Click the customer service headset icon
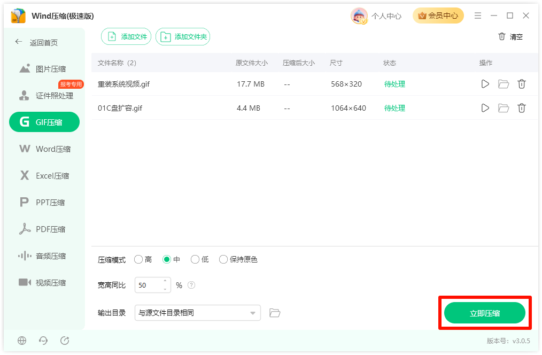Screen dimensions: 542x355 (x=43, y=341)
